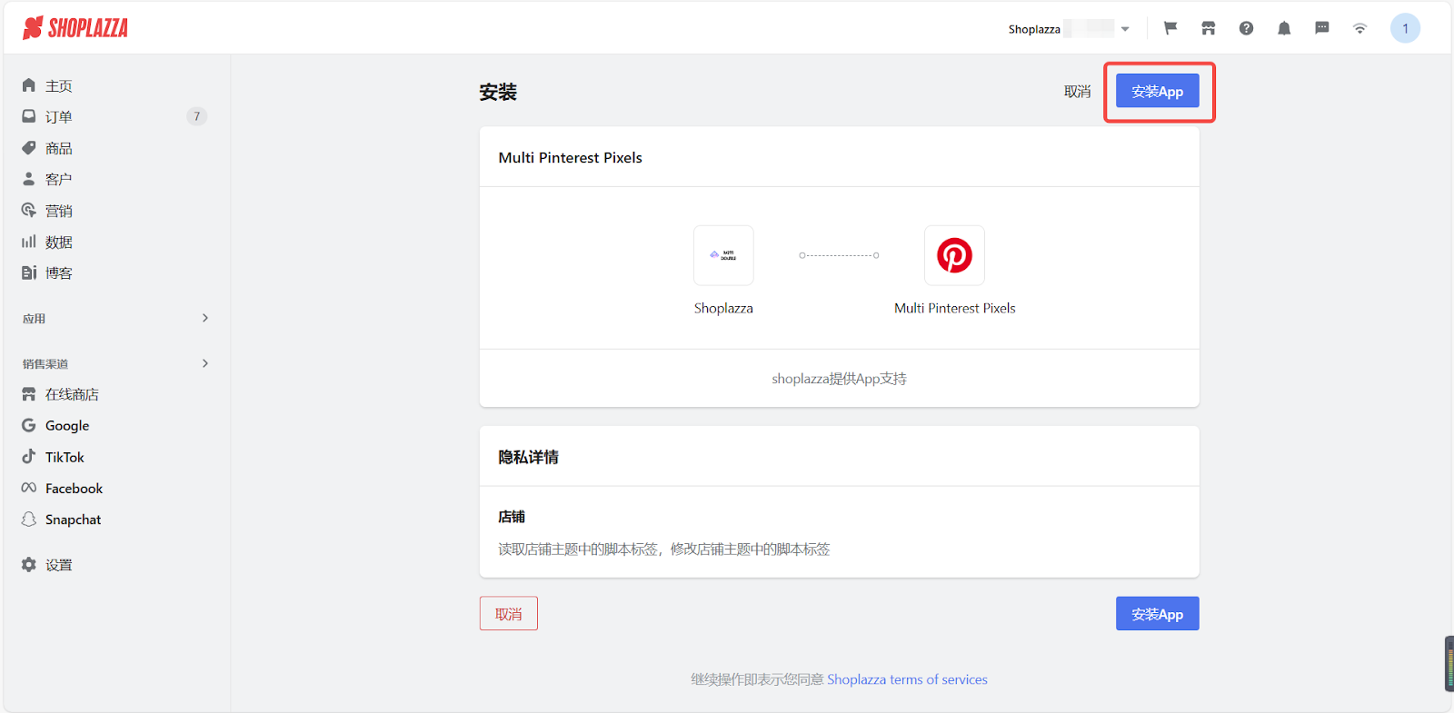The height and width of the screenshot is (713, 1454).
Task: Open the help question mark icon
Action: pyautogui.click(x=1246, y=28)
